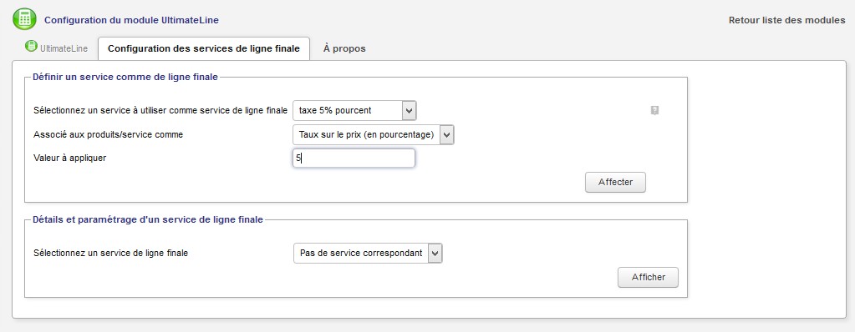Switch to the UltimateLine tab
Screen dimensions: 855x332
tap(56, 48)
